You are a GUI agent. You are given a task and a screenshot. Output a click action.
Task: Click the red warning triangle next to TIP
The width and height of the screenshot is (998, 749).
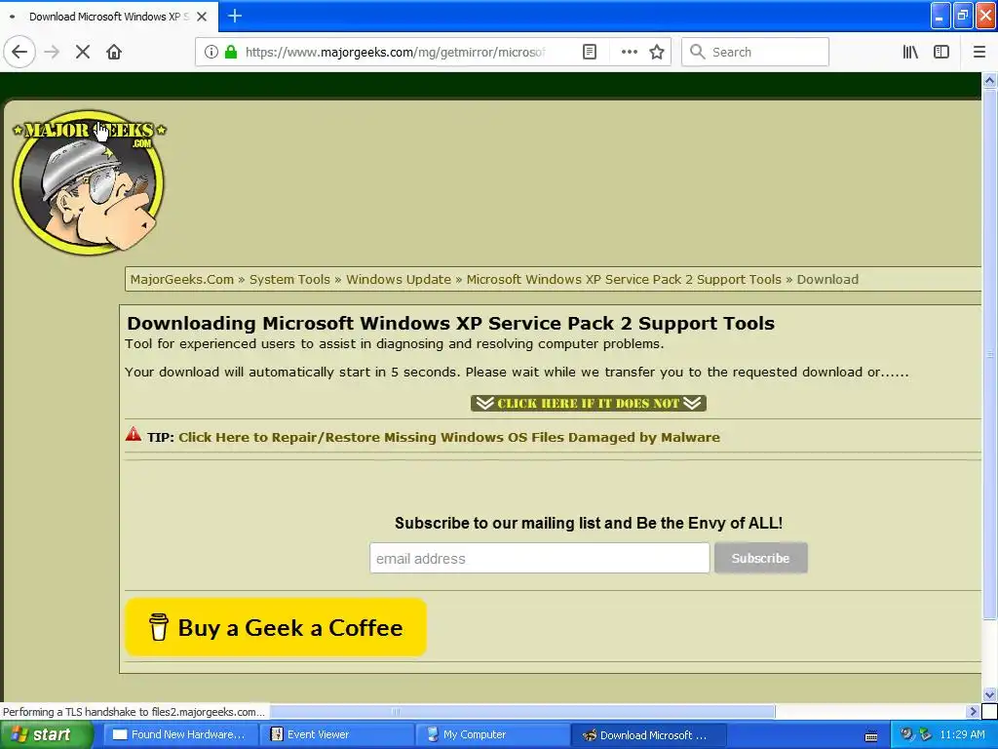[133, 434]
